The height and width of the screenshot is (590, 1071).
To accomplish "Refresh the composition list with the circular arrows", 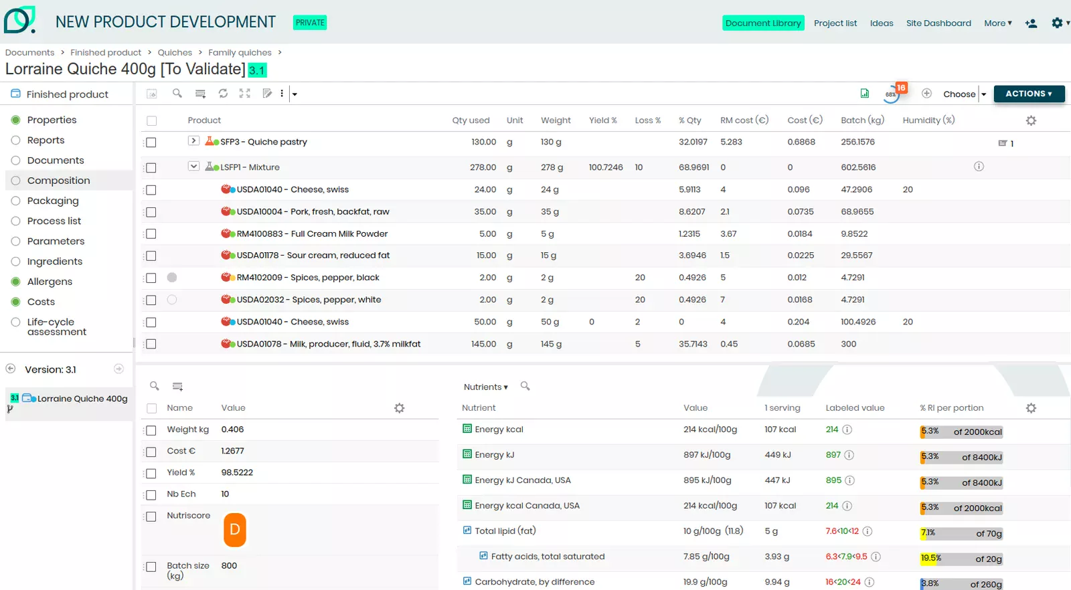I will point(223,94).
